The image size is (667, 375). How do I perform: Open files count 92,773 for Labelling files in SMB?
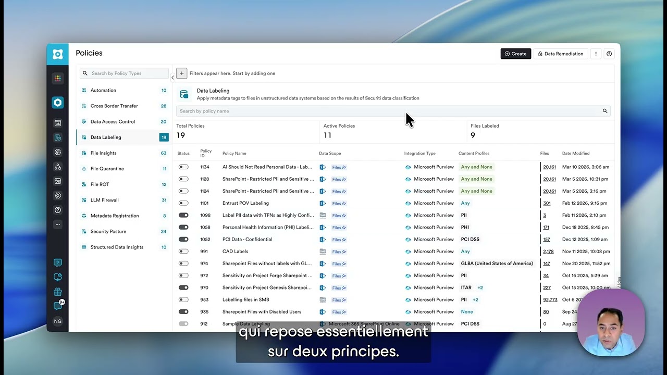point(550,299)
